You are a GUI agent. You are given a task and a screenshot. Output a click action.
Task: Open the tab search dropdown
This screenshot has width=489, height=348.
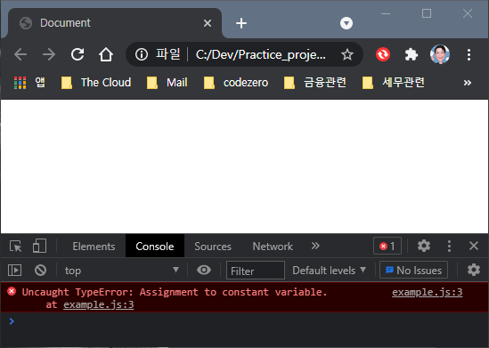346,23
